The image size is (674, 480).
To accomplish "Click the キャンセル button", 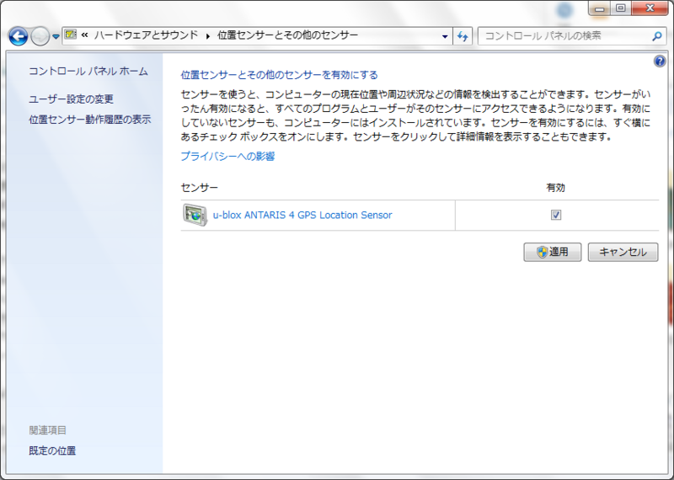I will [x=623, y=252].
